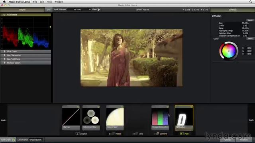Viewport: 255px width, 143px height.
Task: Click the B color value field
Action: click(x=249, y=54)
